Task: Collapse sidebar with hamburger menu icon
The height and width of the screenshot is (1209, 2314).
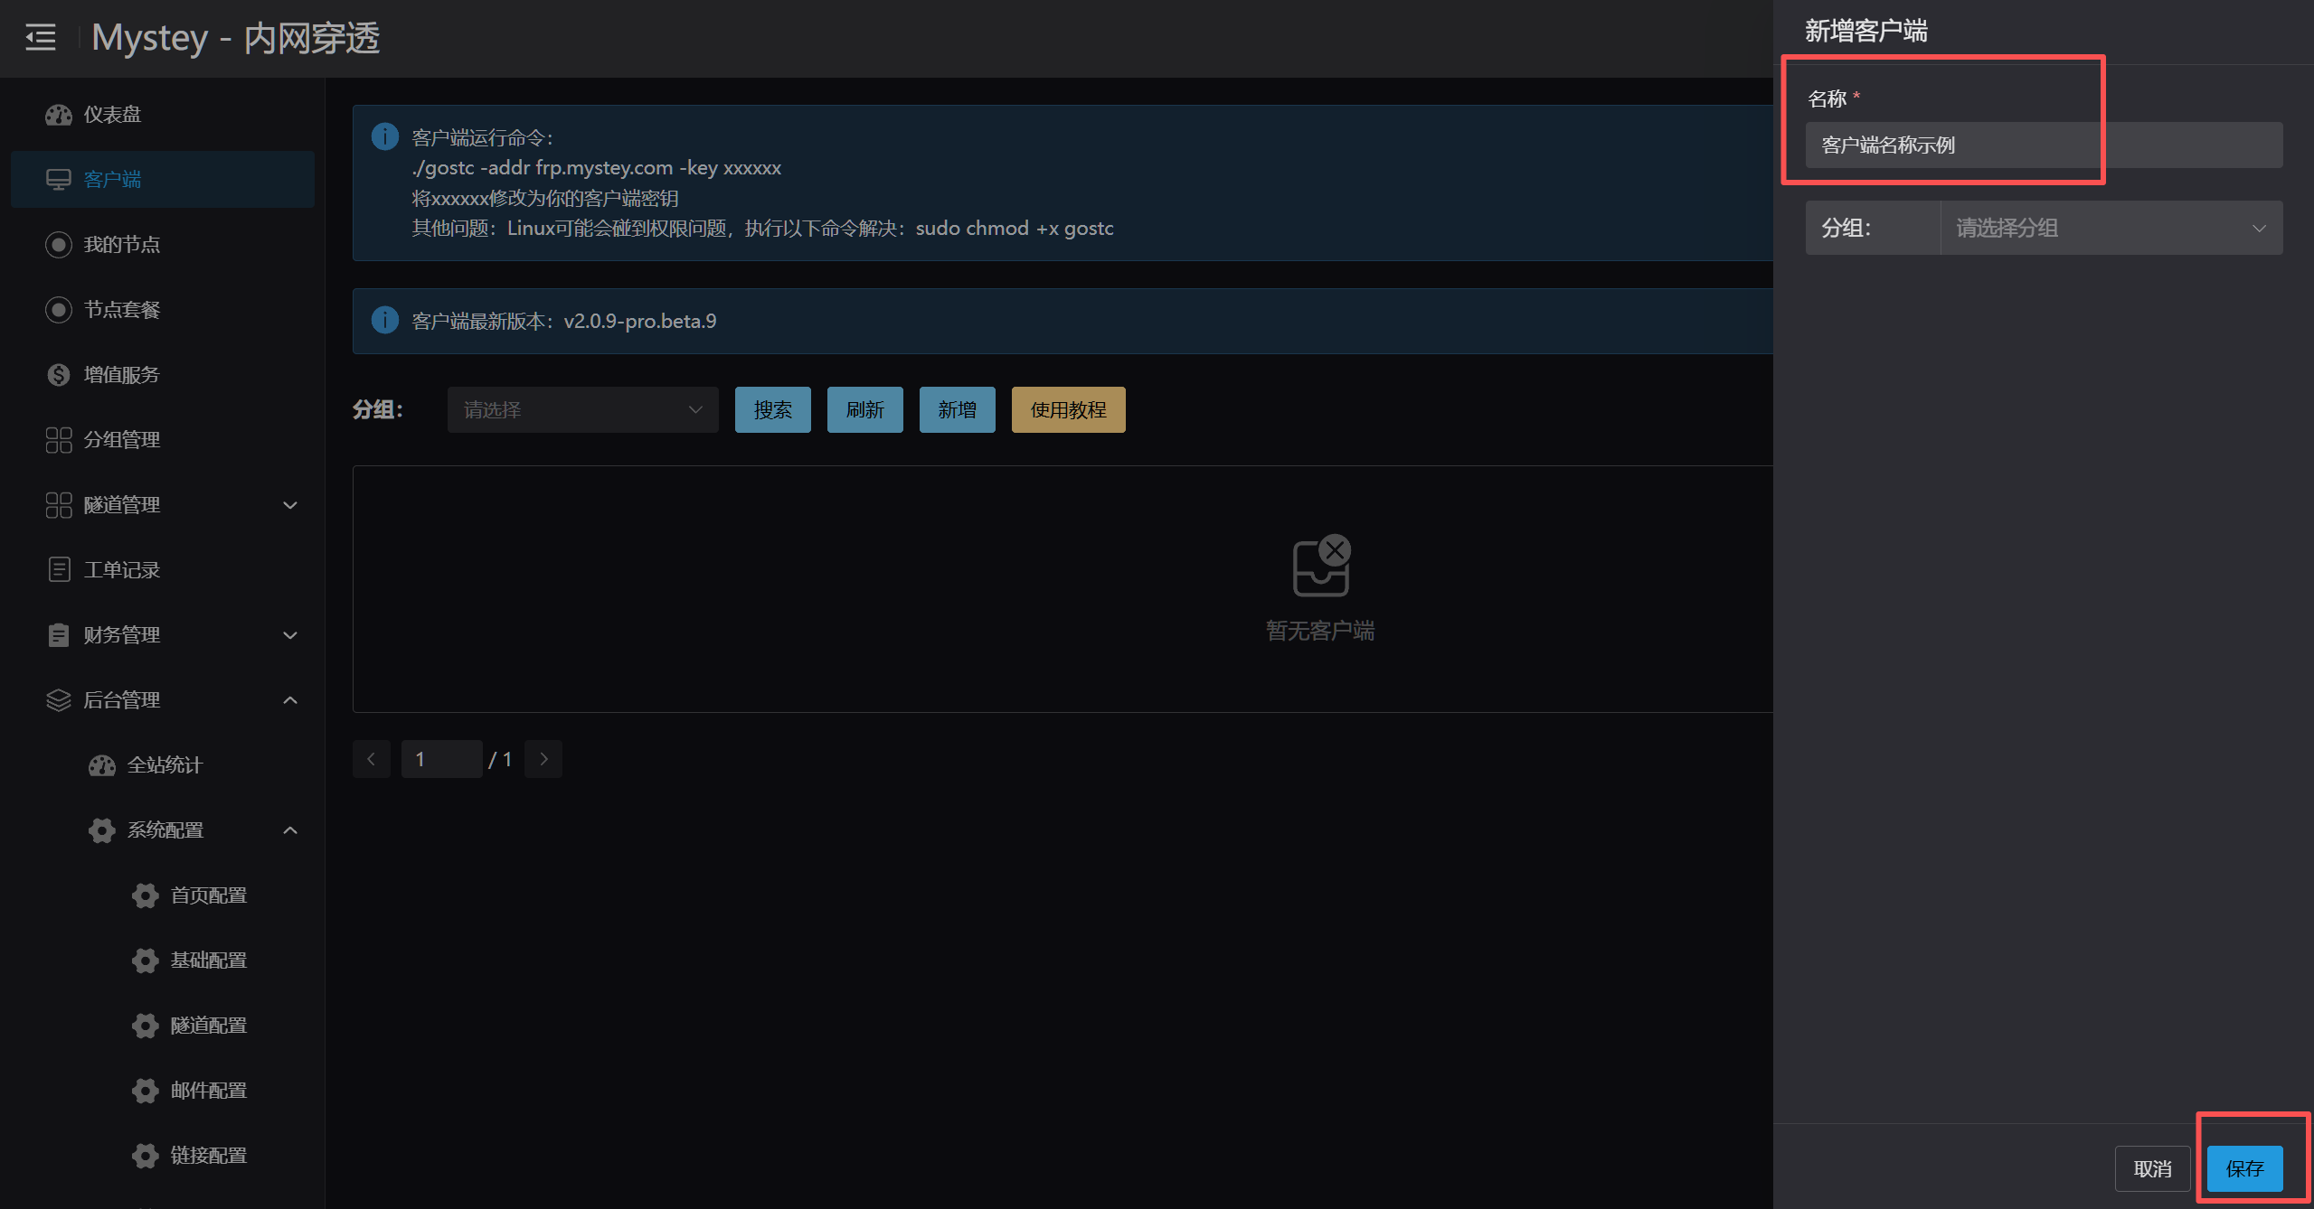Action: pyautogui.click(x=40, y=38)
